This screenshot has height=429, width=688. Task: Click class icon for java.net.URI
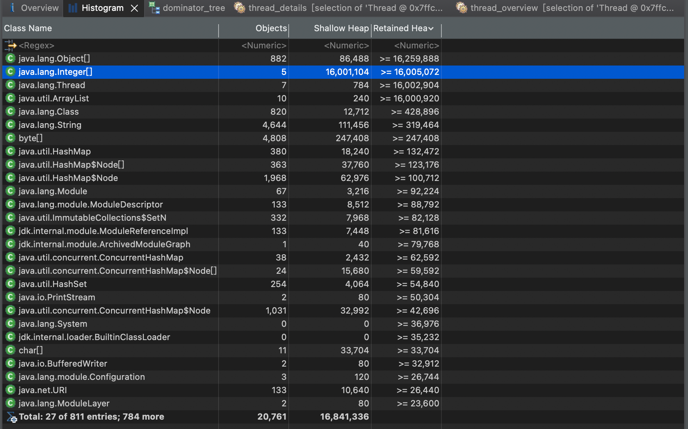[x=11, y=390]
